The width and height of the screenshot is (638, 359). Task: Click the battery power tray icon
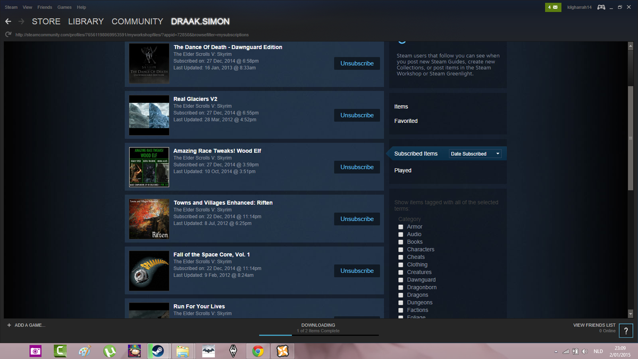pyautogui.click(x=576, y=351)
